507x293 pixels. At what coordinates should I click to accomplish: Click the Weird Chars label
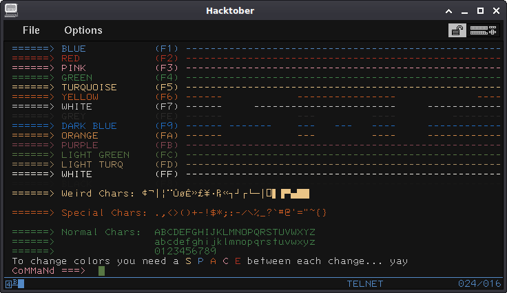[x=99, y=194]
